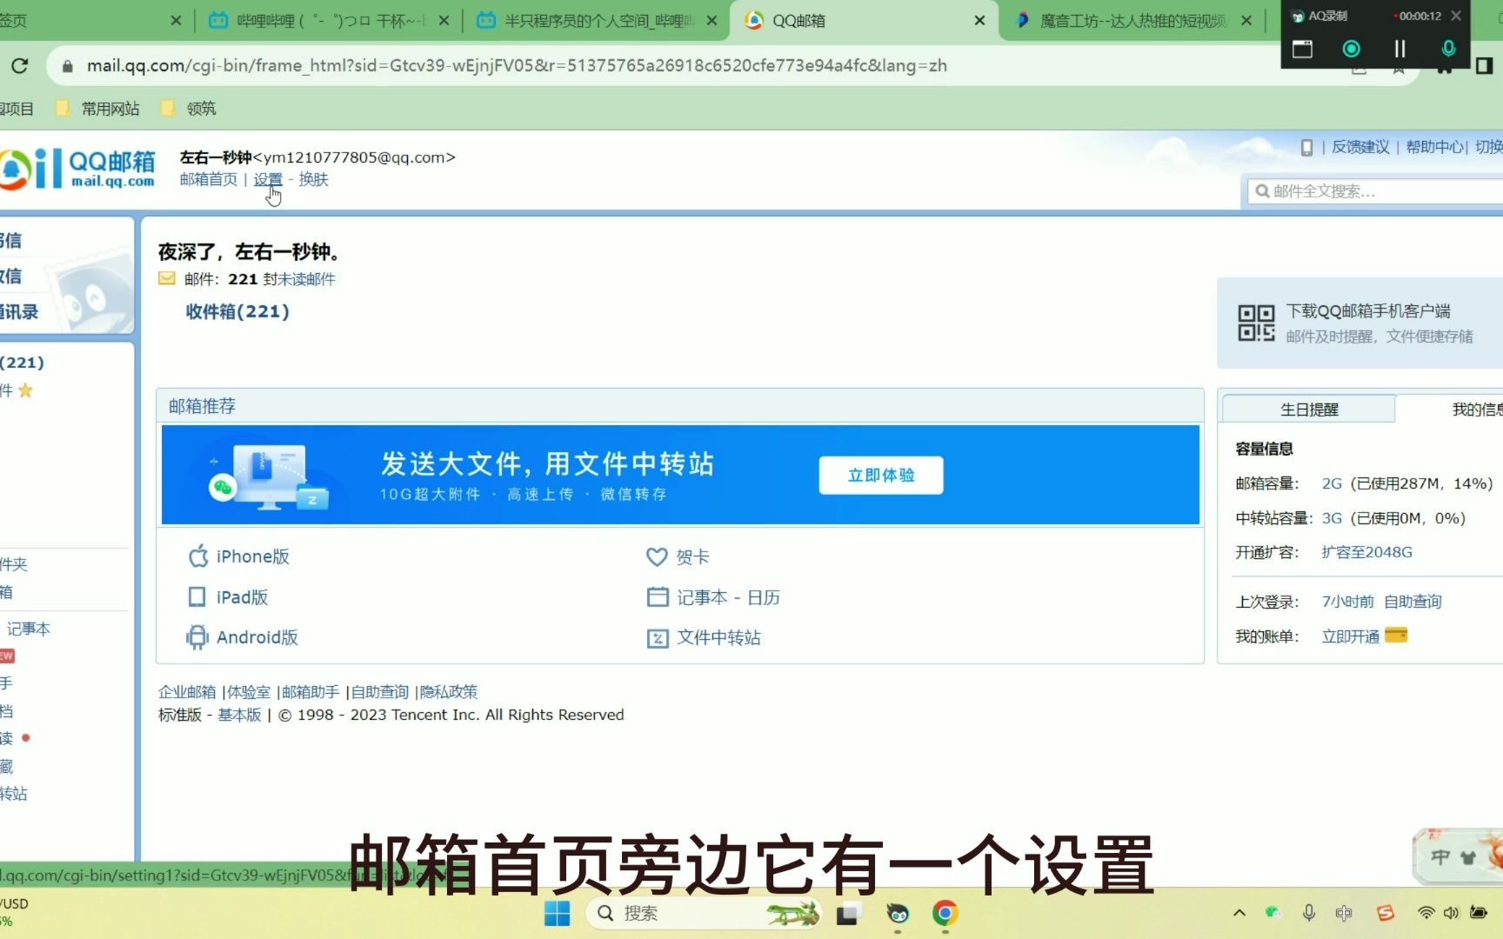Click the Android robot icon

[x=197, y=637]
